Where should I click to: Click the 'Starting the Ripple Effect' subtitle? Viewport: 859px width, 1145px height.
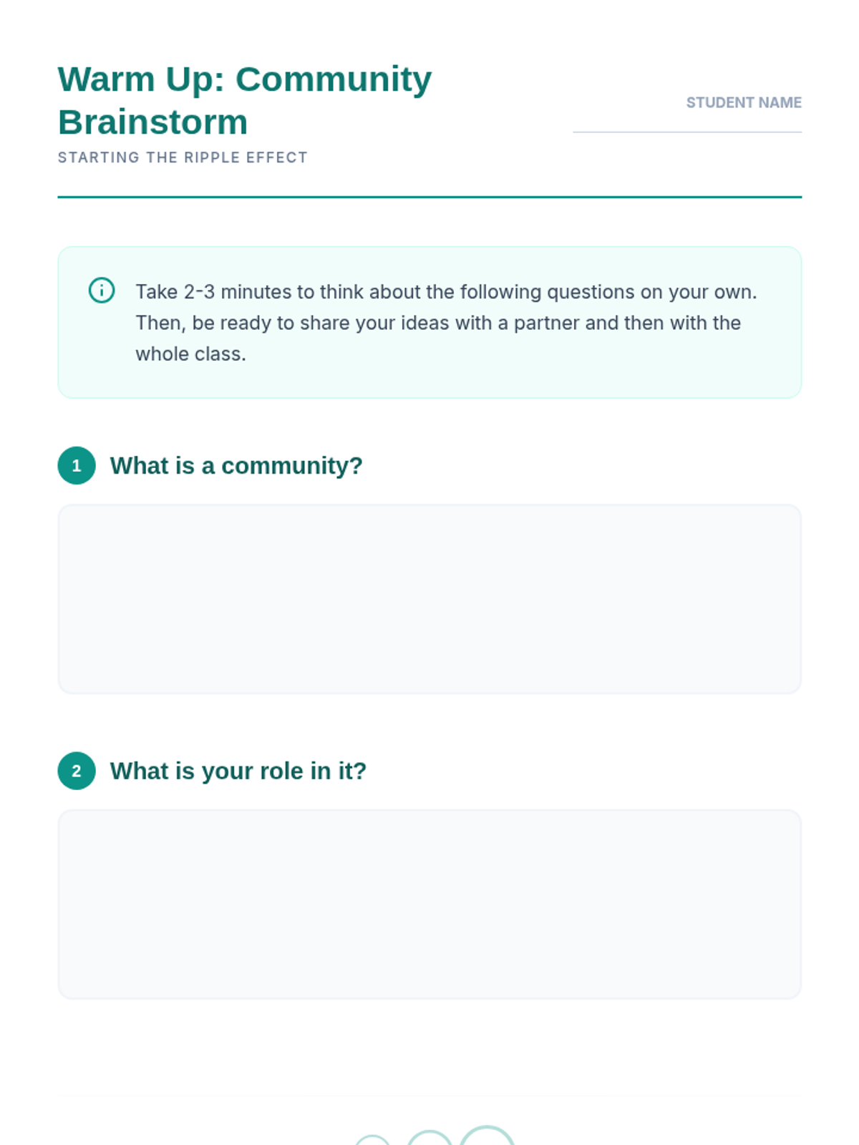pyautogui.click(x=183, y=157)
